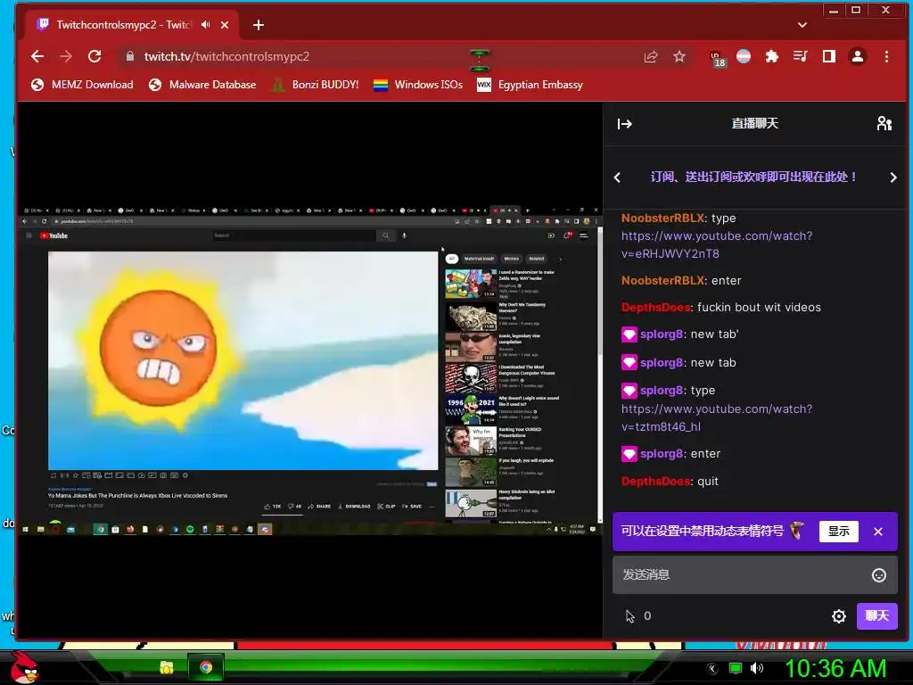Open the Egyptian Embassy bookmark
This screenshot has width=913, height=685.
click(530, 85)
